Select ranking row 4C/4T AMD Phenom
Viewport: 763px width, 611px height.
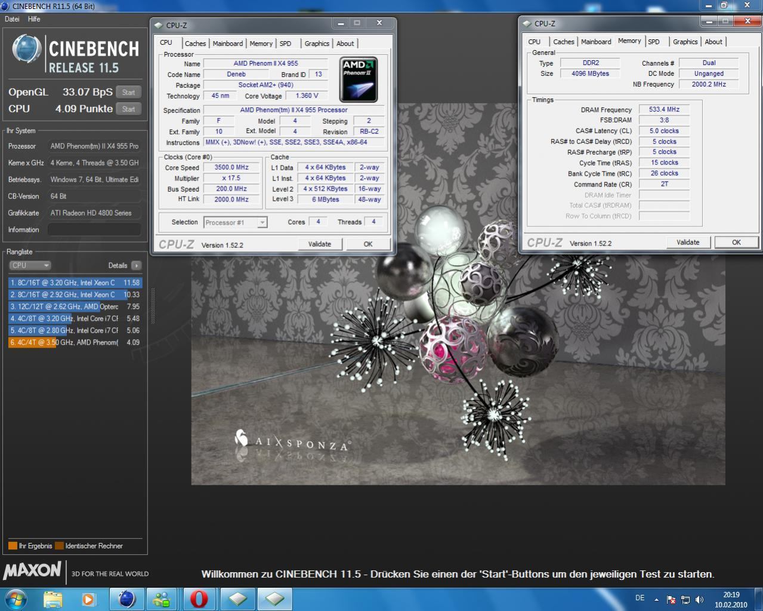click(75, 342)
